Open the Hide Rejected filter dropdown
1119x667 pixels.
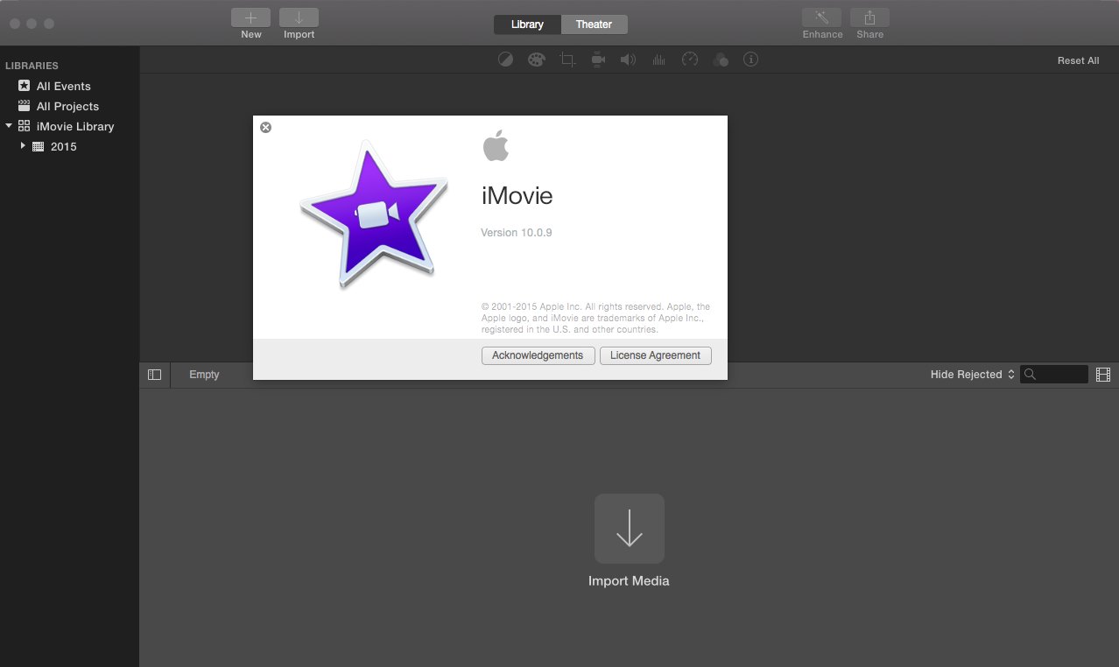[972, 375]
